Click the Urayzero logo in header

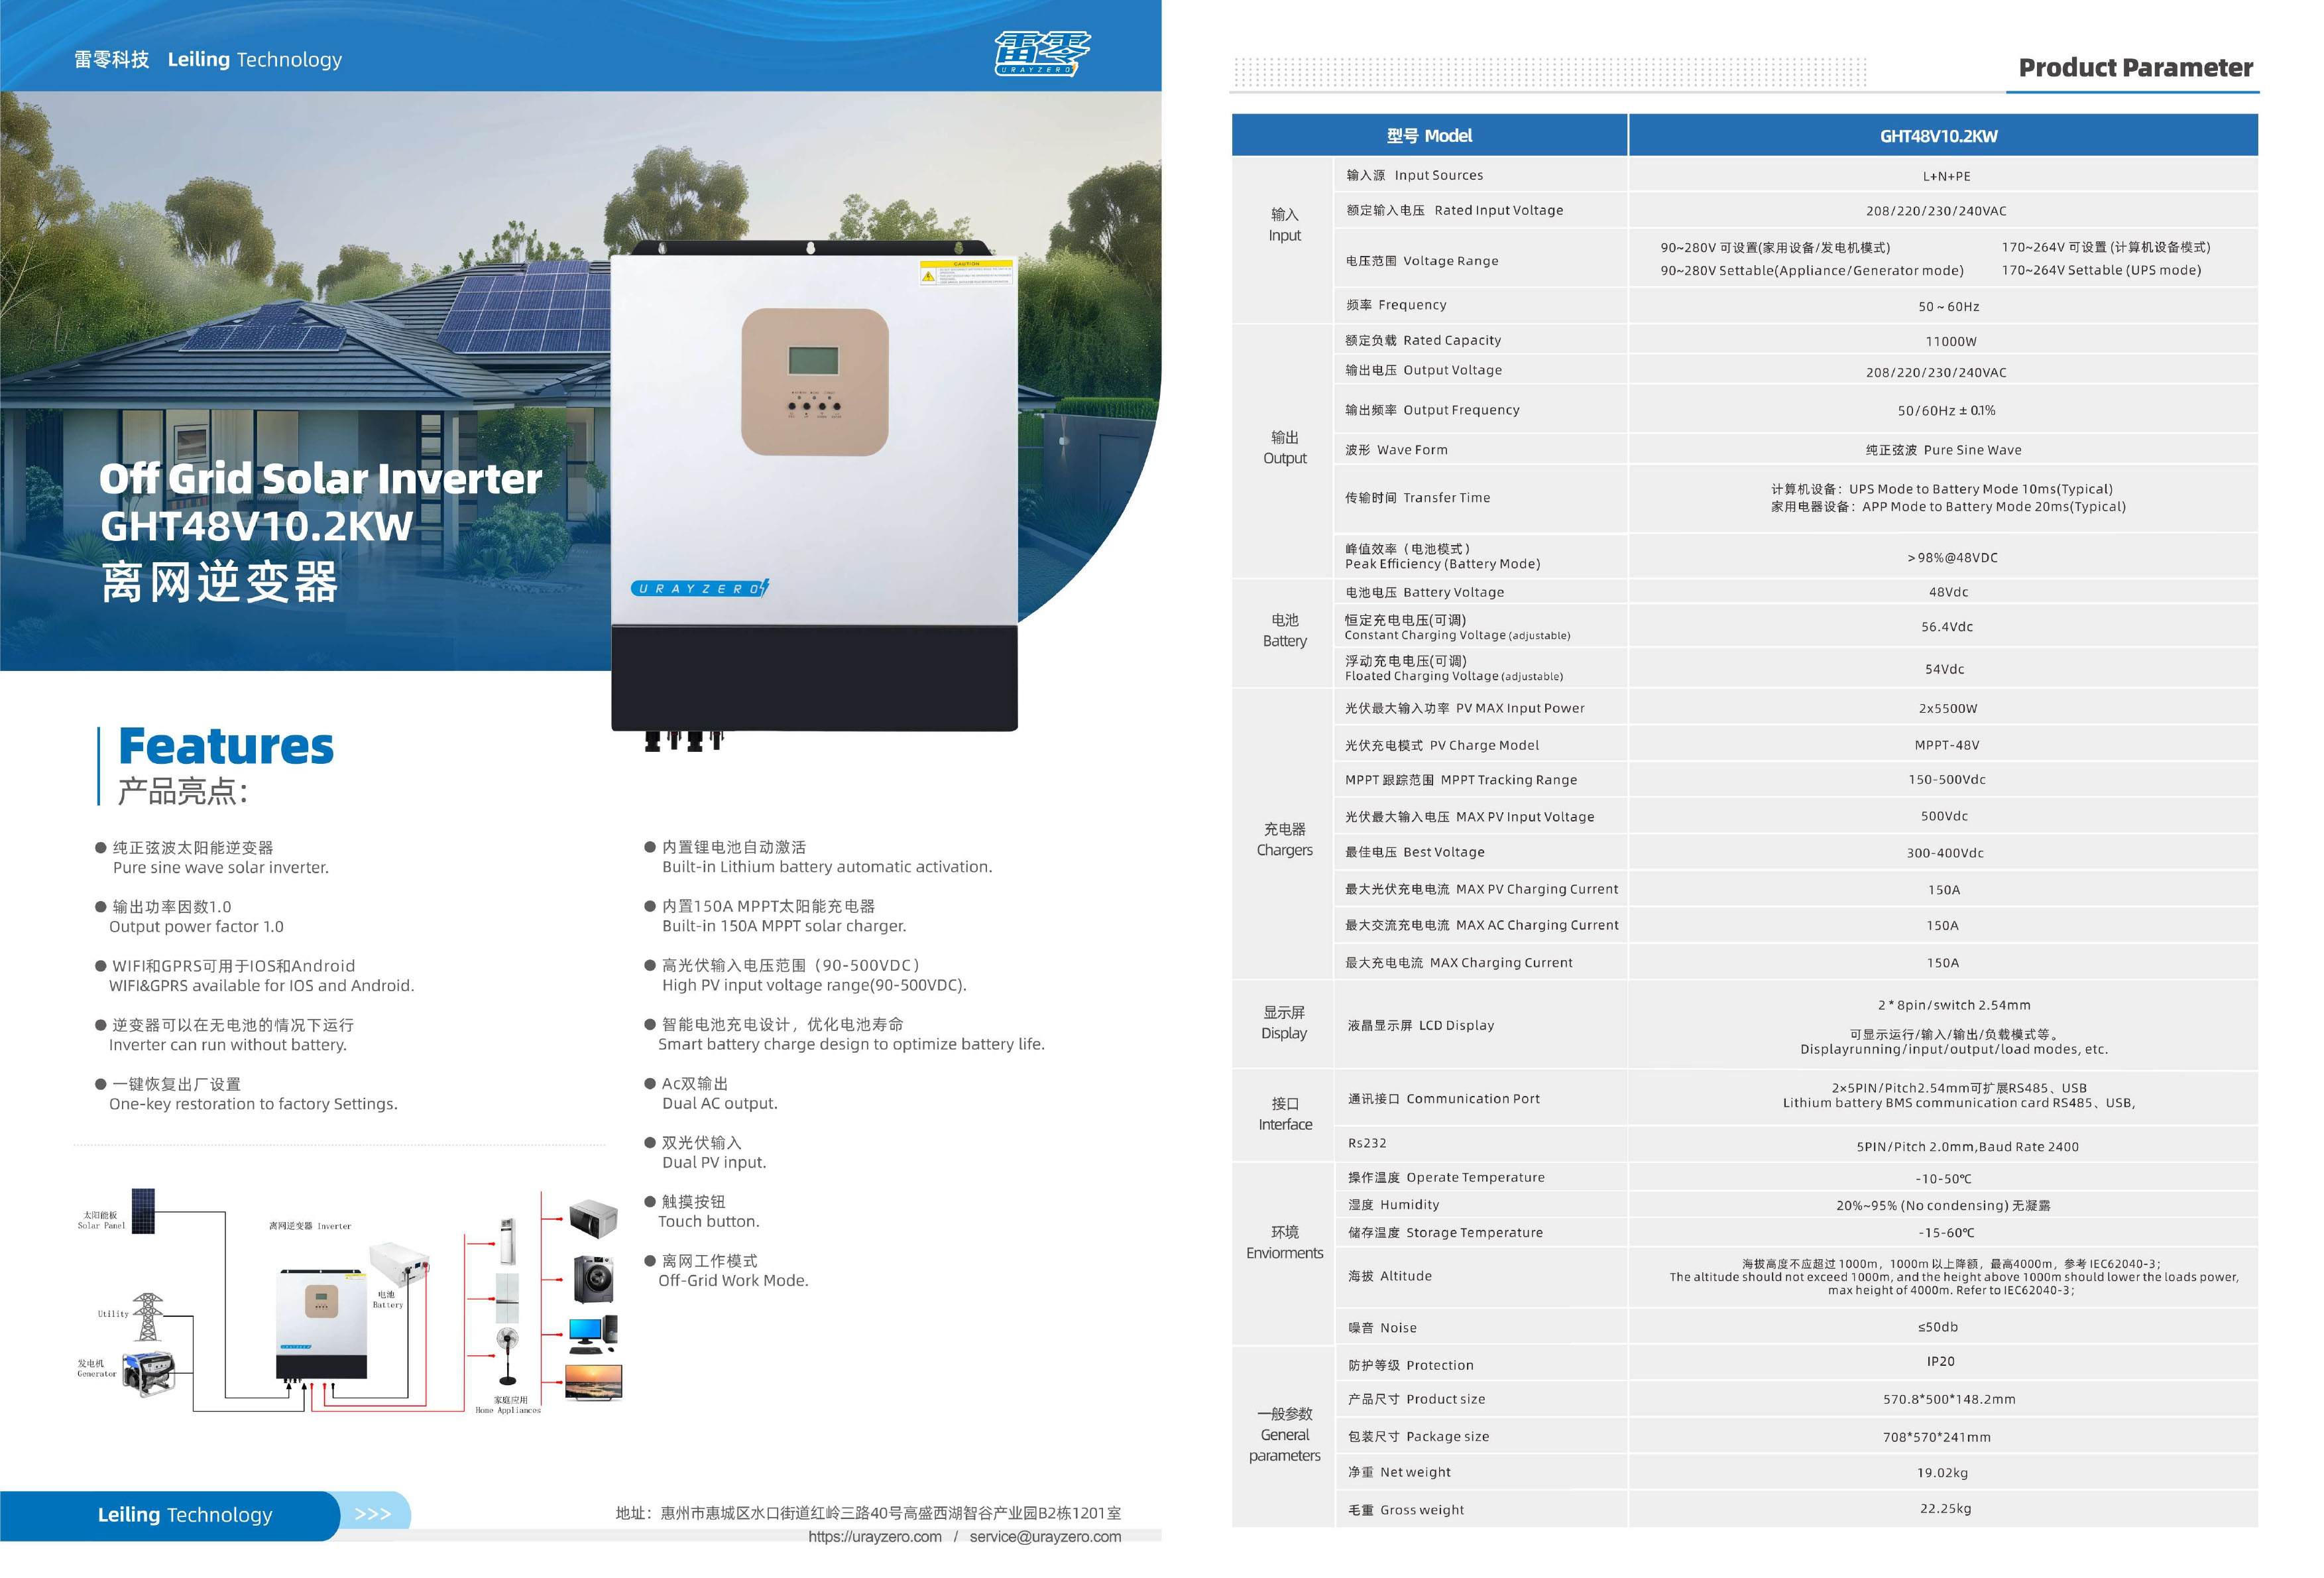coord(1042,53)
